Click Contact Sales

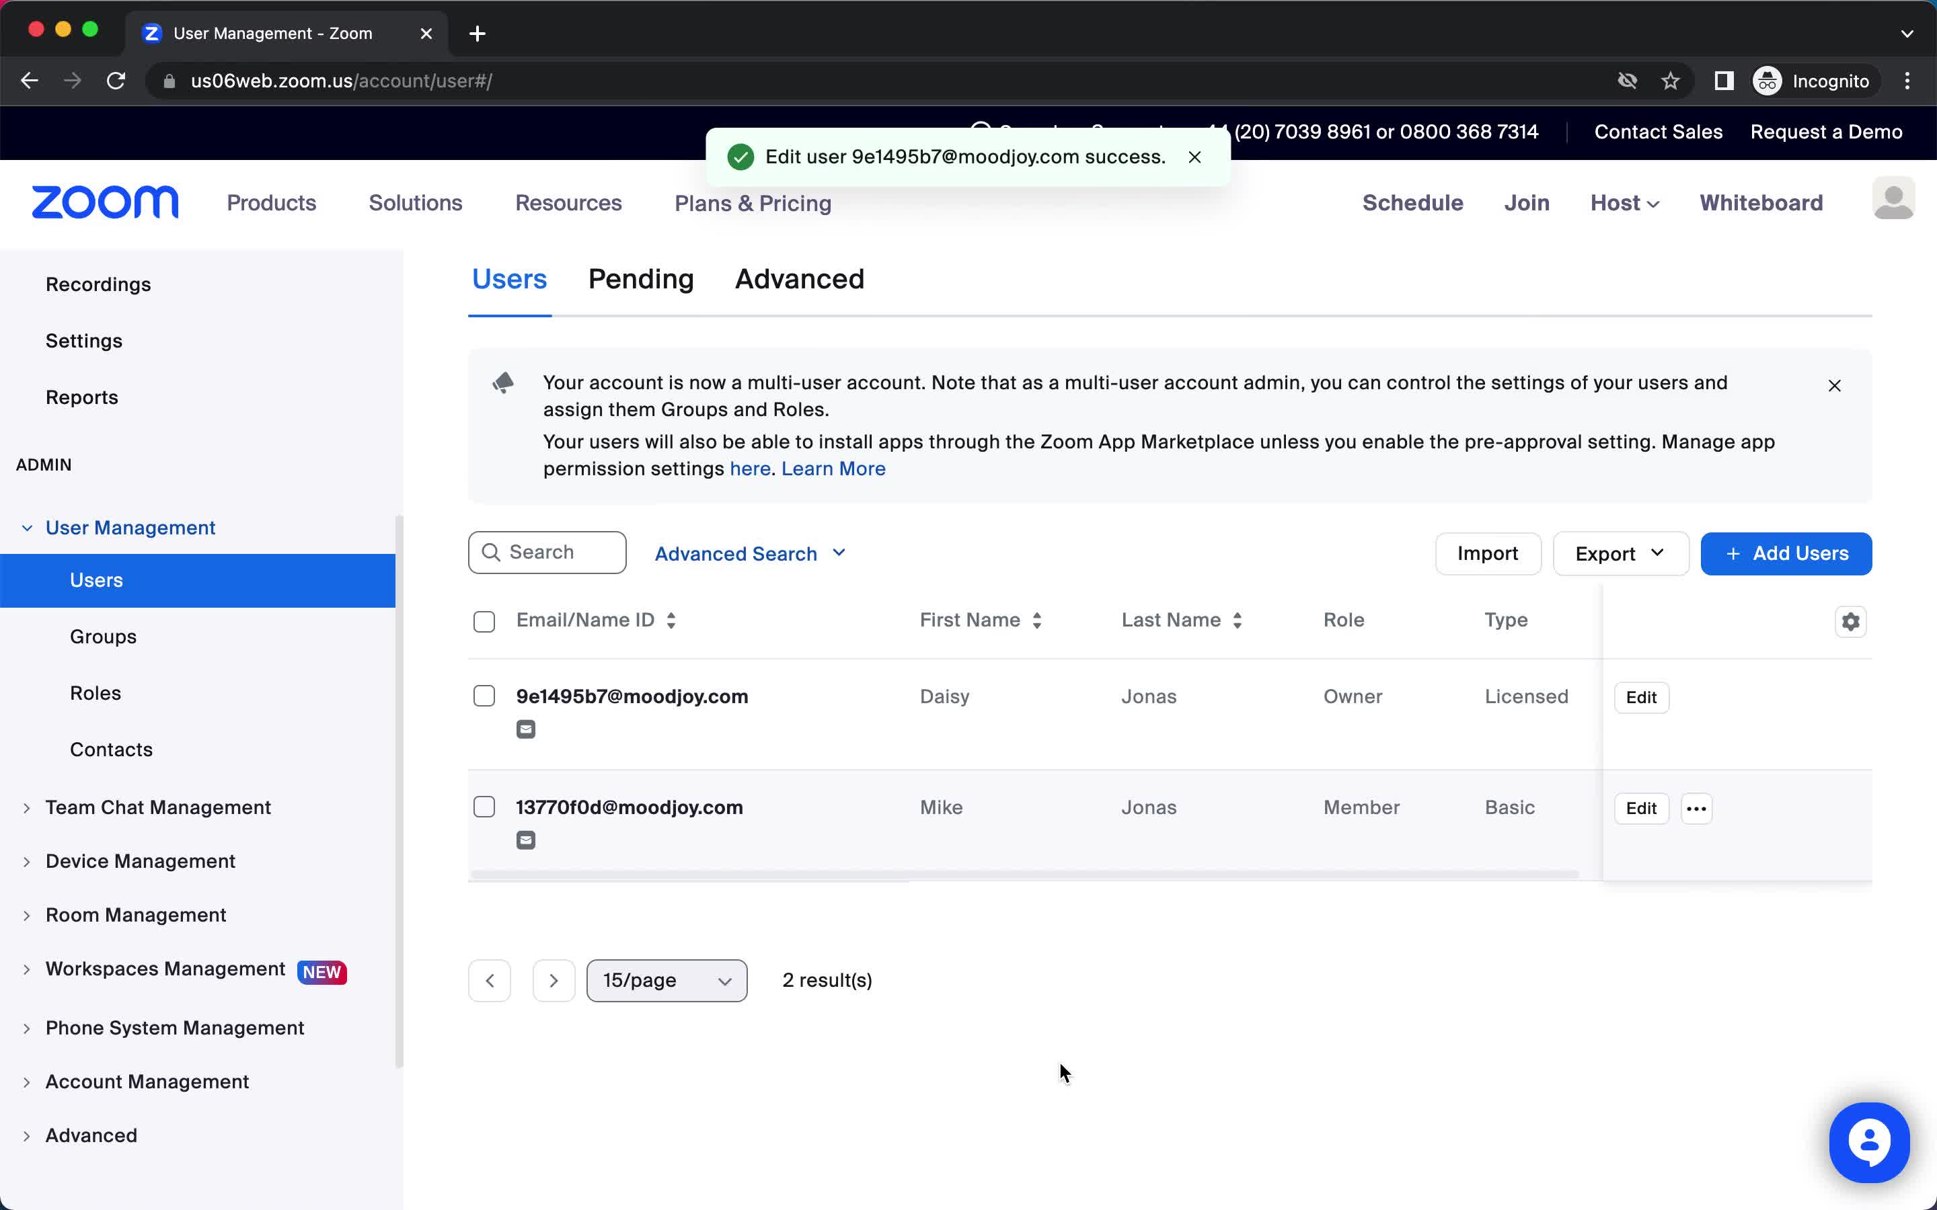(x=1658, y=132)
